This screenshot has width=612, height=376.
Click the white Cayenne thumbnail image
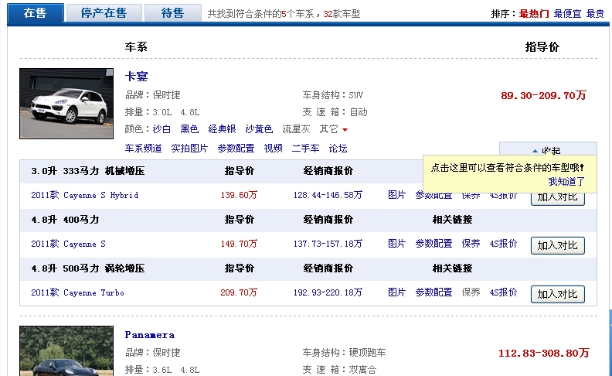tap(66, 104)
